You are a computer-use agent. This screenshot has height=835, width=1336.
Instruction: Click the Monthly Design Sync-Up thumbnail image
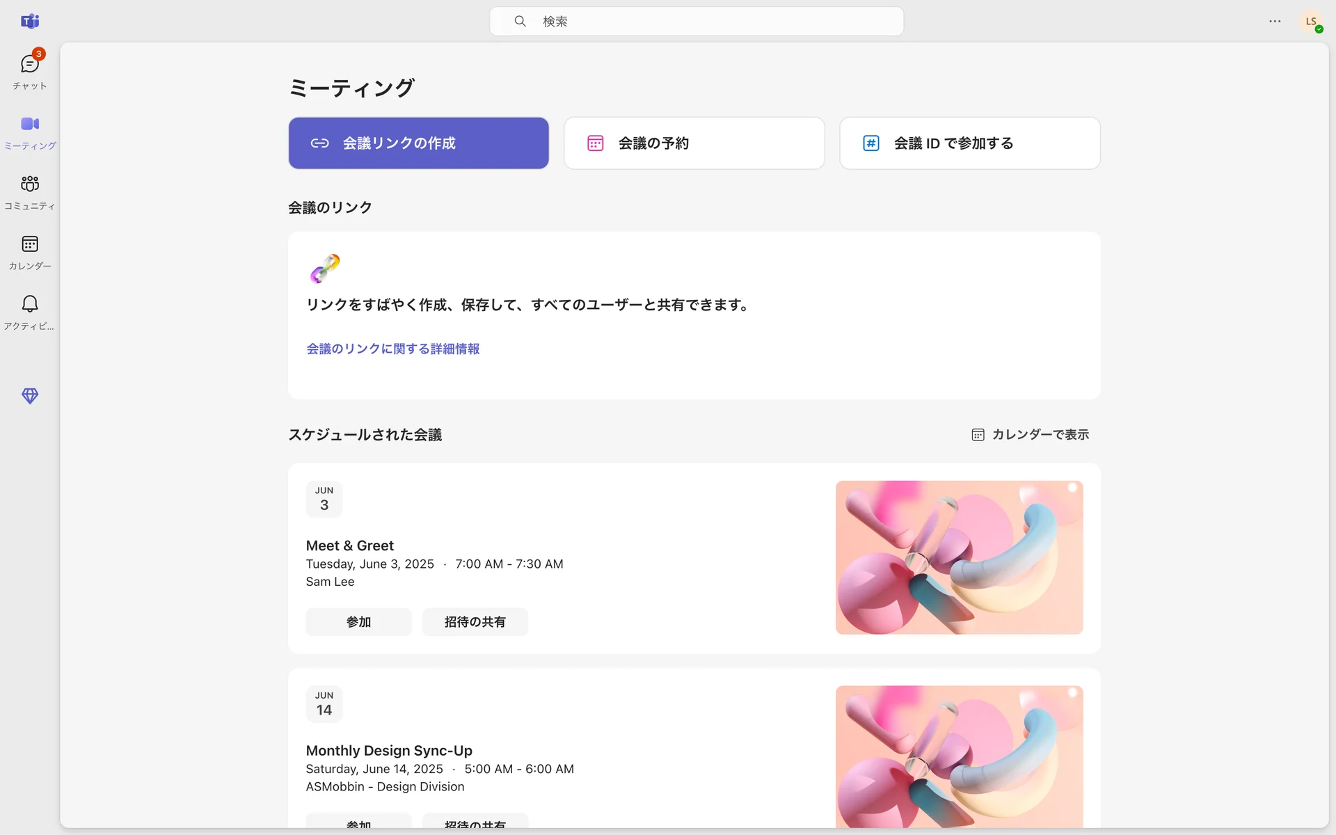959,756
